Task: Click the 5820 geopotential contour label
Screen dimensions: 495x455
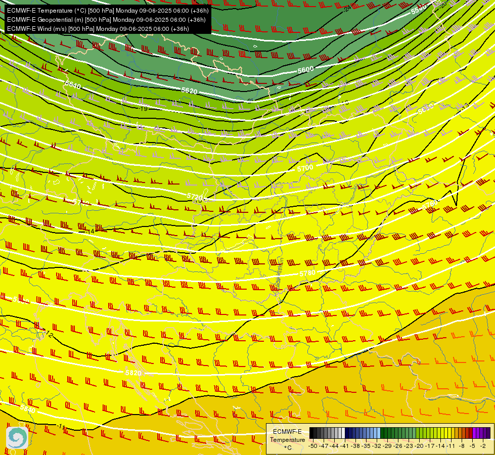Action: pyautogui.click(x=133, y=373)
